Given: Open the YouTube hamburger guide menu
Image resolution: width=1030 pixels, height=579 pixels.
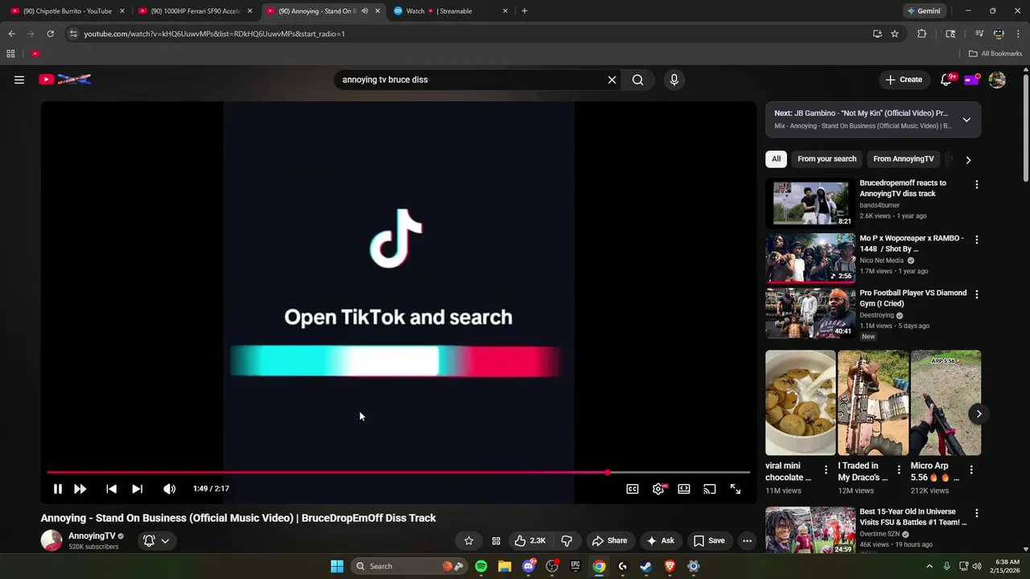Looking at the screenshot, I should pos(19,80).
